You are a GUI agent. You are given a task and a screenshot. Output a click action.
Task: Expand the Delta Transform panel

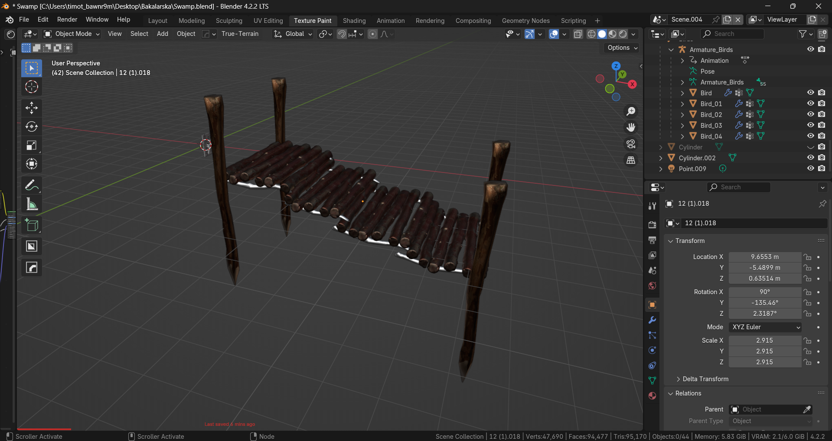678,379
